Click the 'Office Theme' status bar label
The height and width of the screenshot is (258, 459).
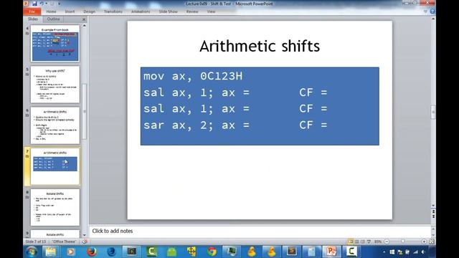65,242
